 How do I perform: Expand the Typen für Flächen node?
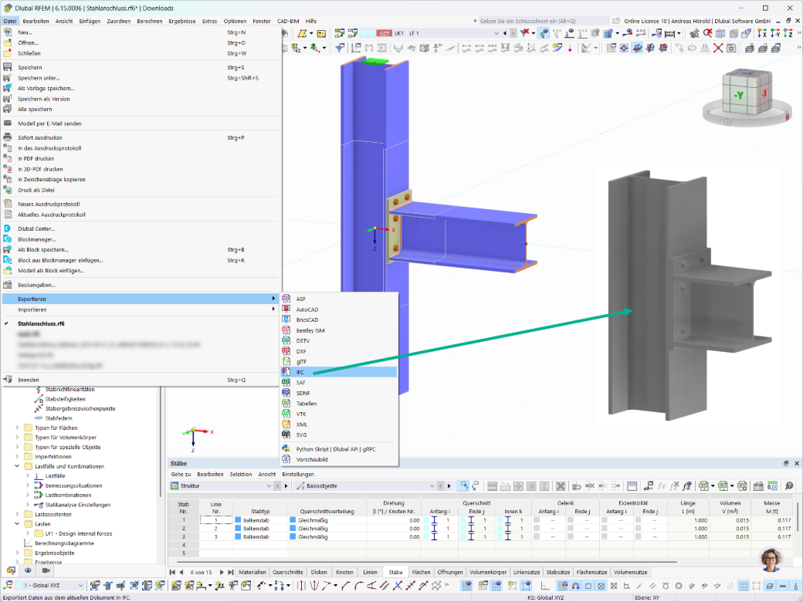(17, 428)
